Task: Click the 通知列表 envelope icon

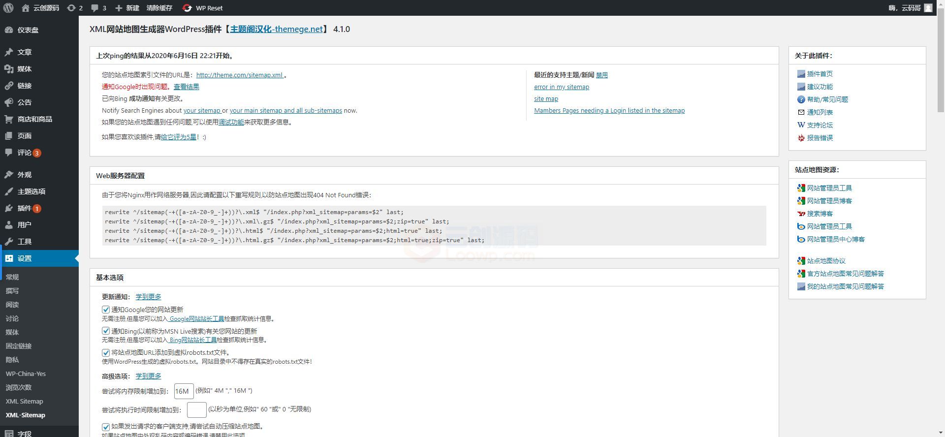Action: coord(801,112)
